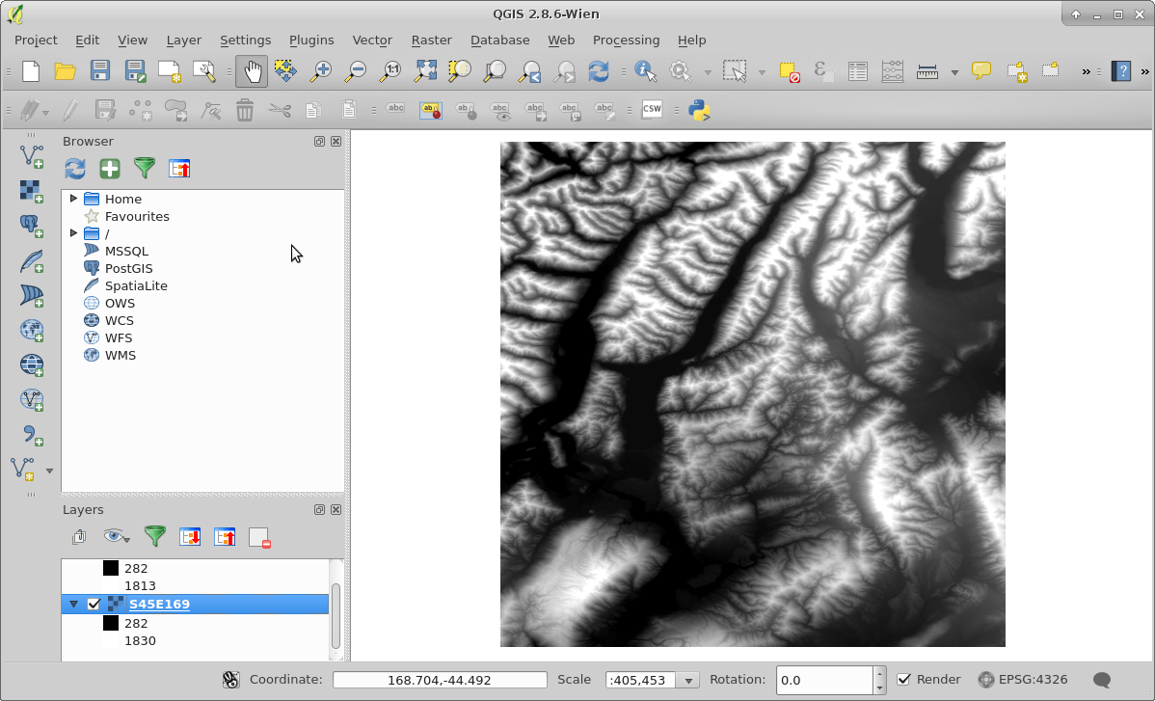
Task: Zoom to the active layer
Action: [x=495, y=71]
